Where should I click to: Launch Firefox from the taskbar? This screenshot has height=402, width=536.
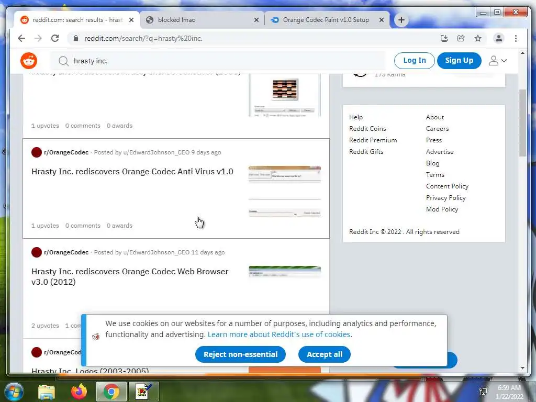coord(79,392)
